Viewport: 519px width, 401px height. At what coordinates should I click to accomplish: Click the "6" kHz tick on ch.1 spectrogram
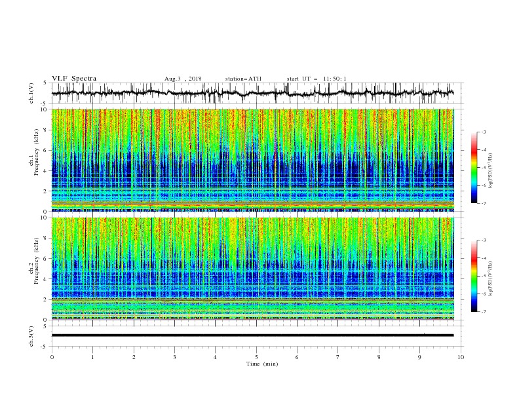46,150
